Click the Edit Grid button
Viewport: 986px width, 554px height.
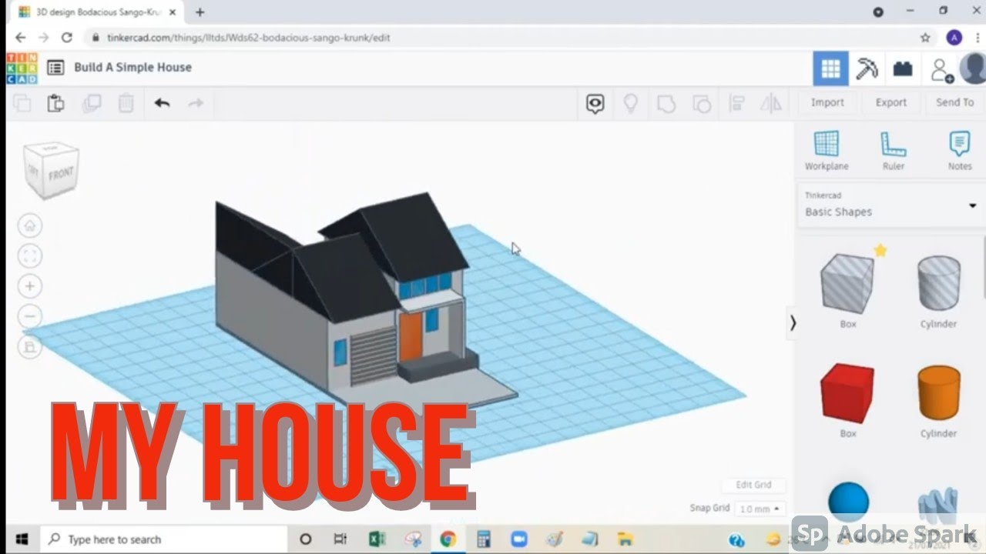tap(753, 485)
